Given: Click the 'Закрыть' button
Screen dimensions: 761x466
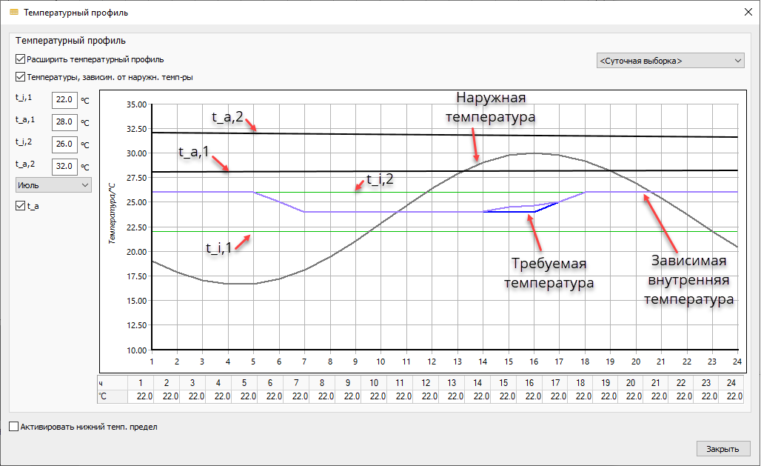Looking at the screenshot, I should (723, 449).
